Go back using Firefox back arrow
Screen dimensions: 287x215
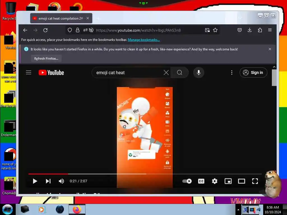pos(25,30)
